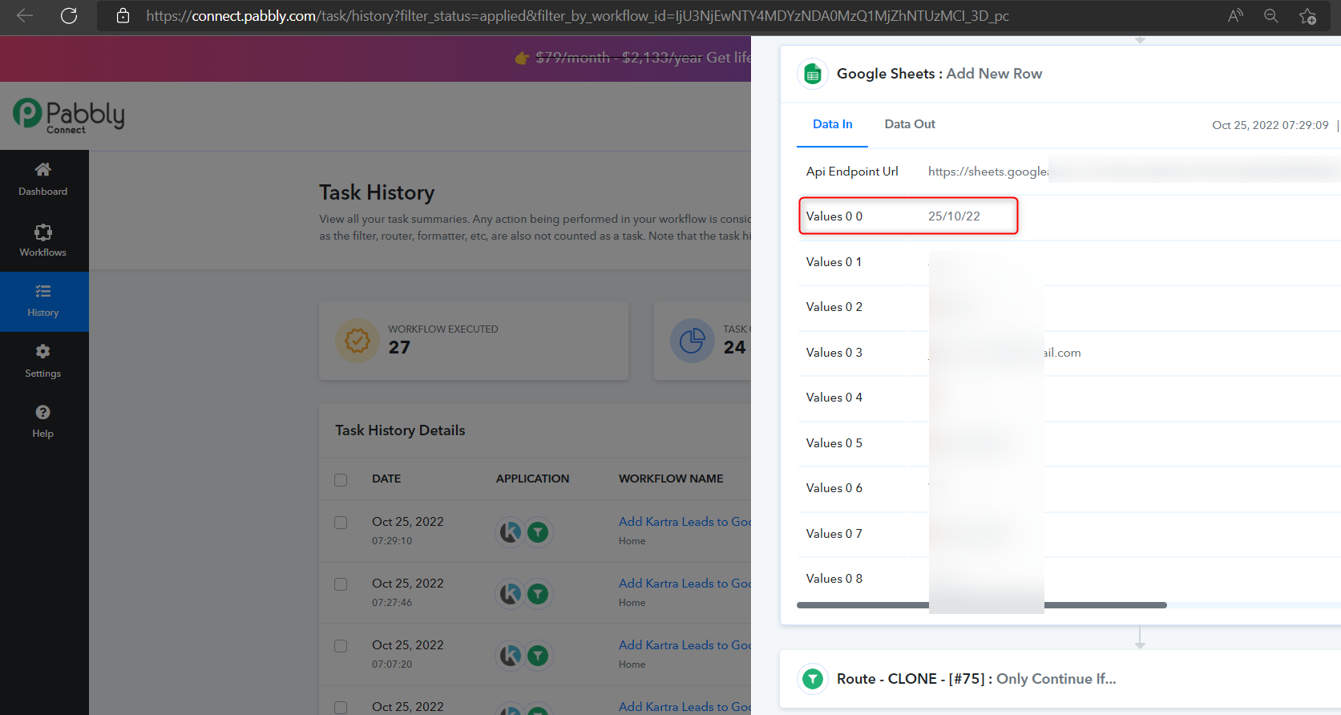This screenshot has height=715, width=1341.
Task: Click the DATE column header
Action: pos(386,479)
